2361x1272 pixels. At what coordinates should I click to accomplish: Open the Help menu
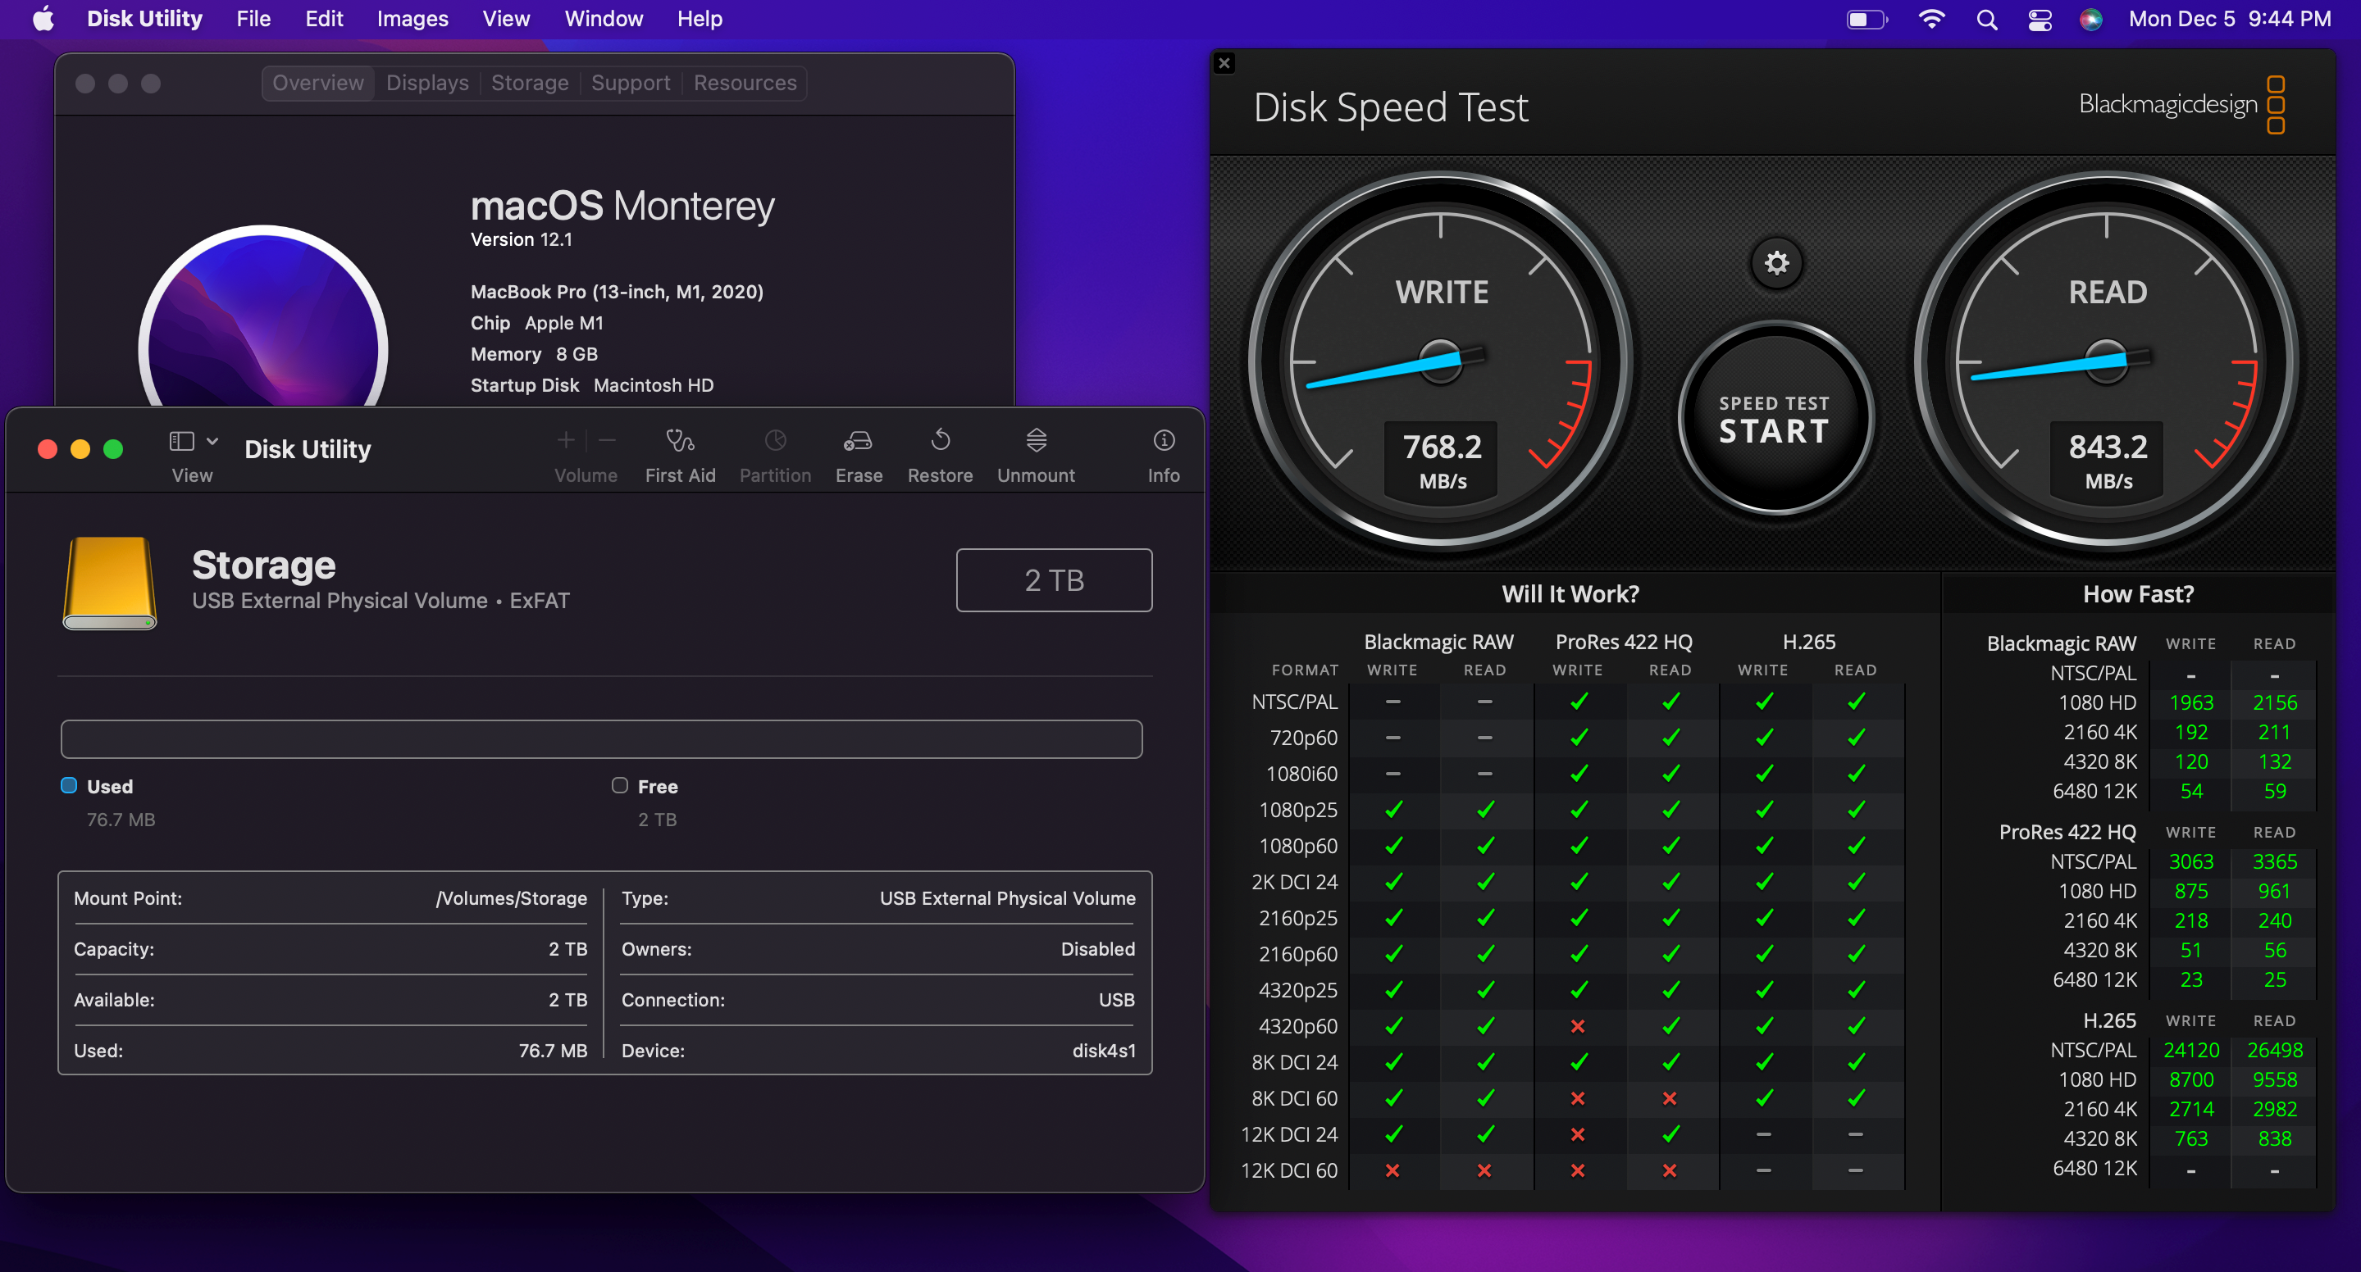(700, 19)
